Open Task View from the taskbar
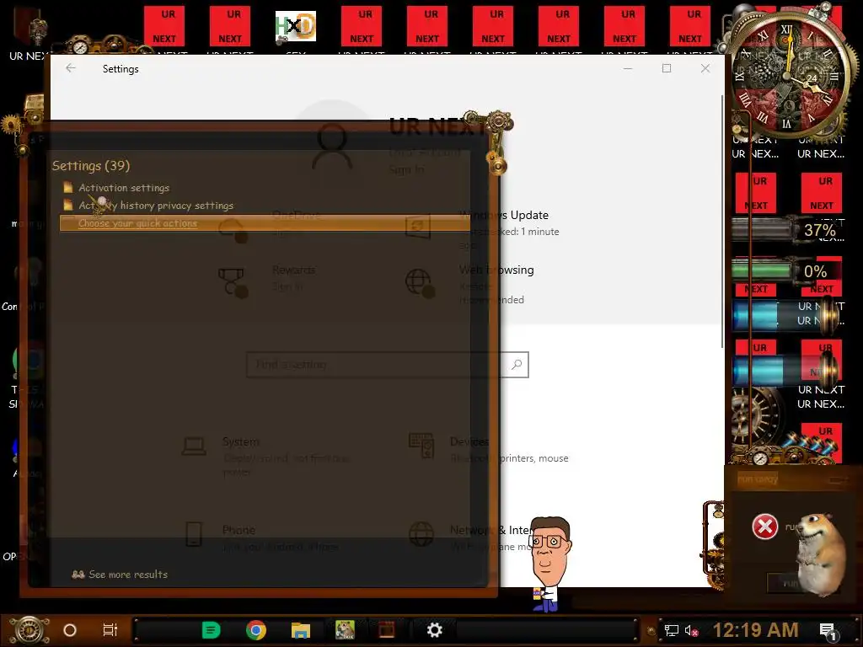The height and width of the screenshot is (647, 863). coord(110,630)
